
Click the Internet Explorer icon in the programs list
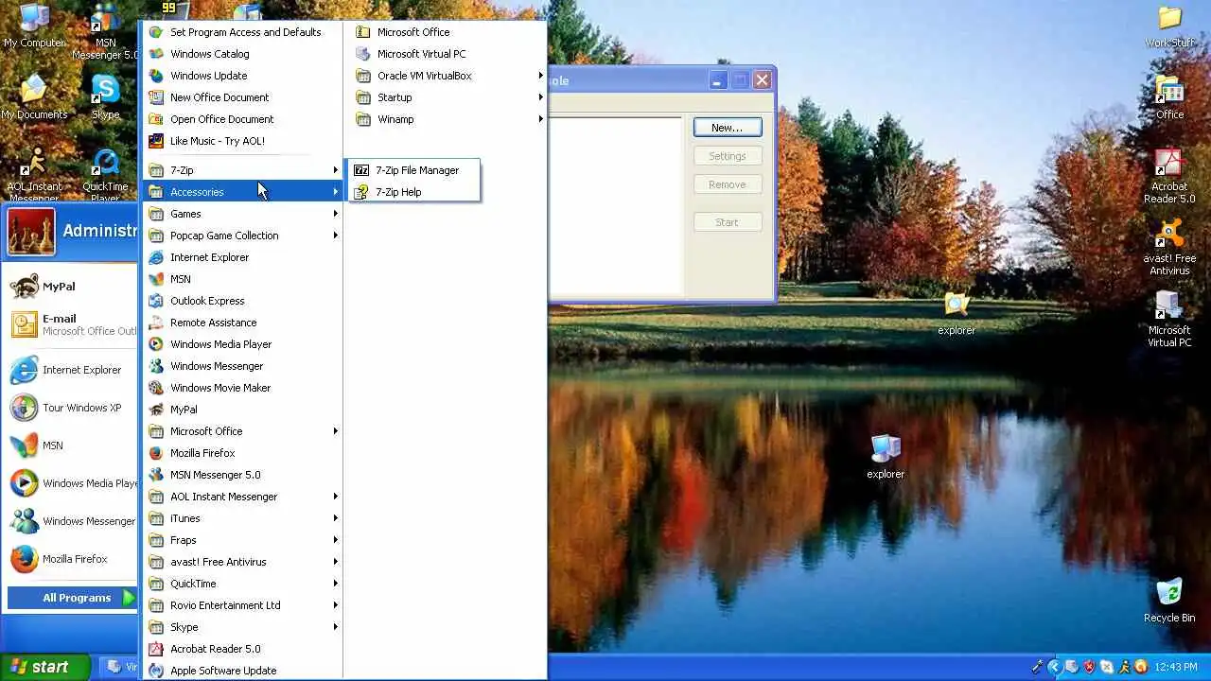(x=156, y=257)
